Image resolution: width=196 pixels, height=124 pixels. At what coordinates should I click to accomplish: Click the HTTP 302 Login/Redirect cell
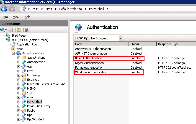click(174, 68)
